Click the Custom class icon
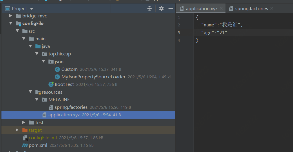This screenshot has height=152, width=293. [x=57, y=69]
